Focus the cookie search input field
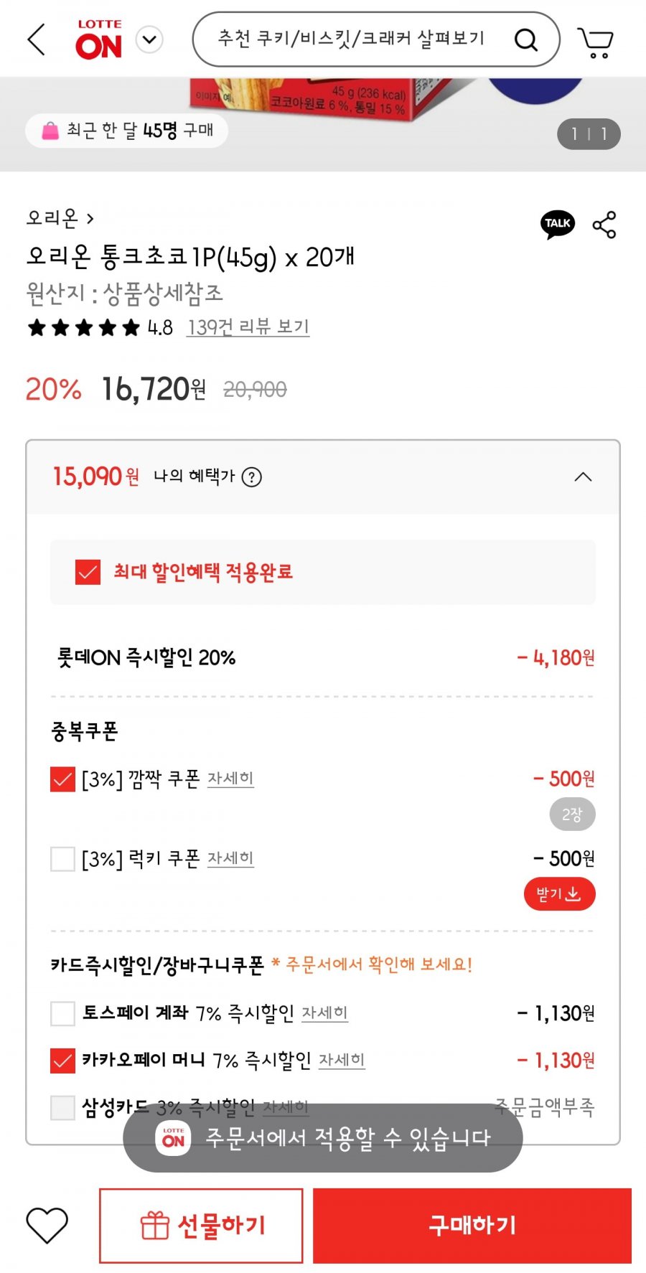Viewport: 646px width, 1273px height. [352, 39]
